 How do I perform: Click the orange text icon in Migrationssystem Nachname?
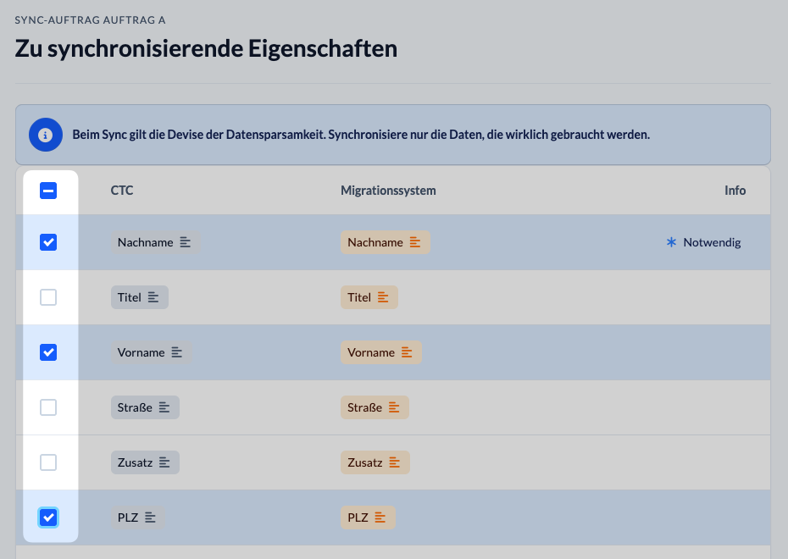[415, 242]
